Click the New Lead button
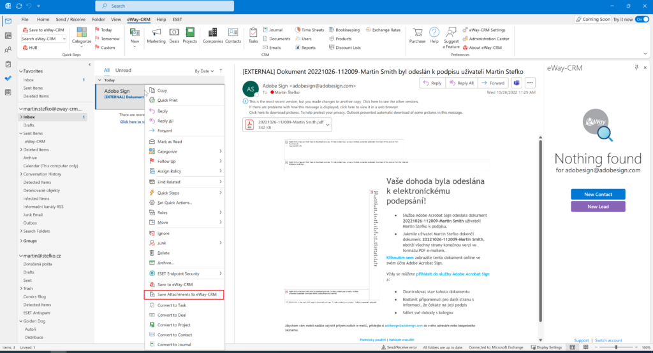This screenshot has width=653, height=353. pos(598,207)
